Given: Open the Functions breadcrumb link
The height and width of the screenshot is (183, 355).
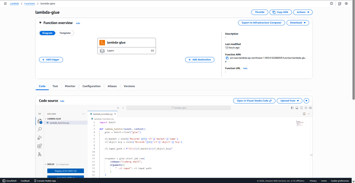Looking at the screenshot, I should tap(29, 4).
